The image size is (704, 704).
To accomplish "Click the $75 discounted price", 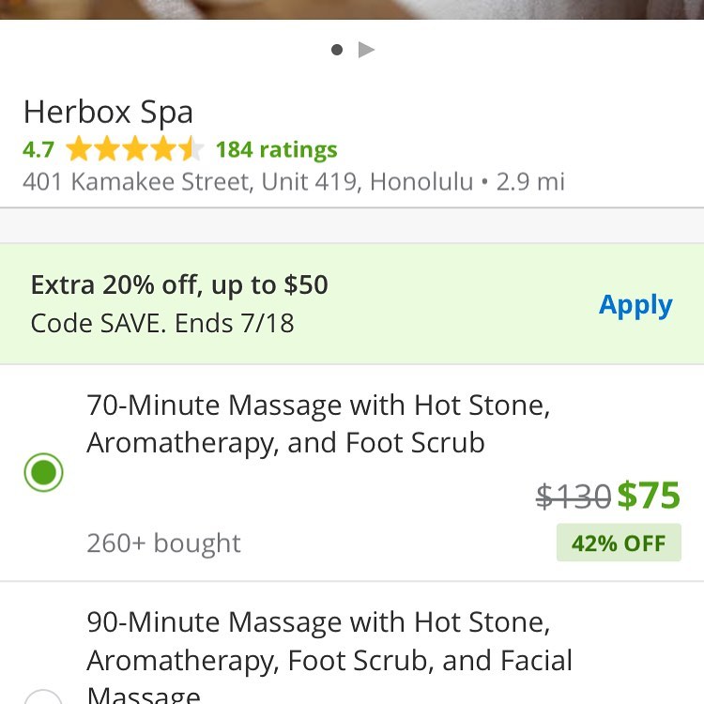I will [x=649, y=495].
